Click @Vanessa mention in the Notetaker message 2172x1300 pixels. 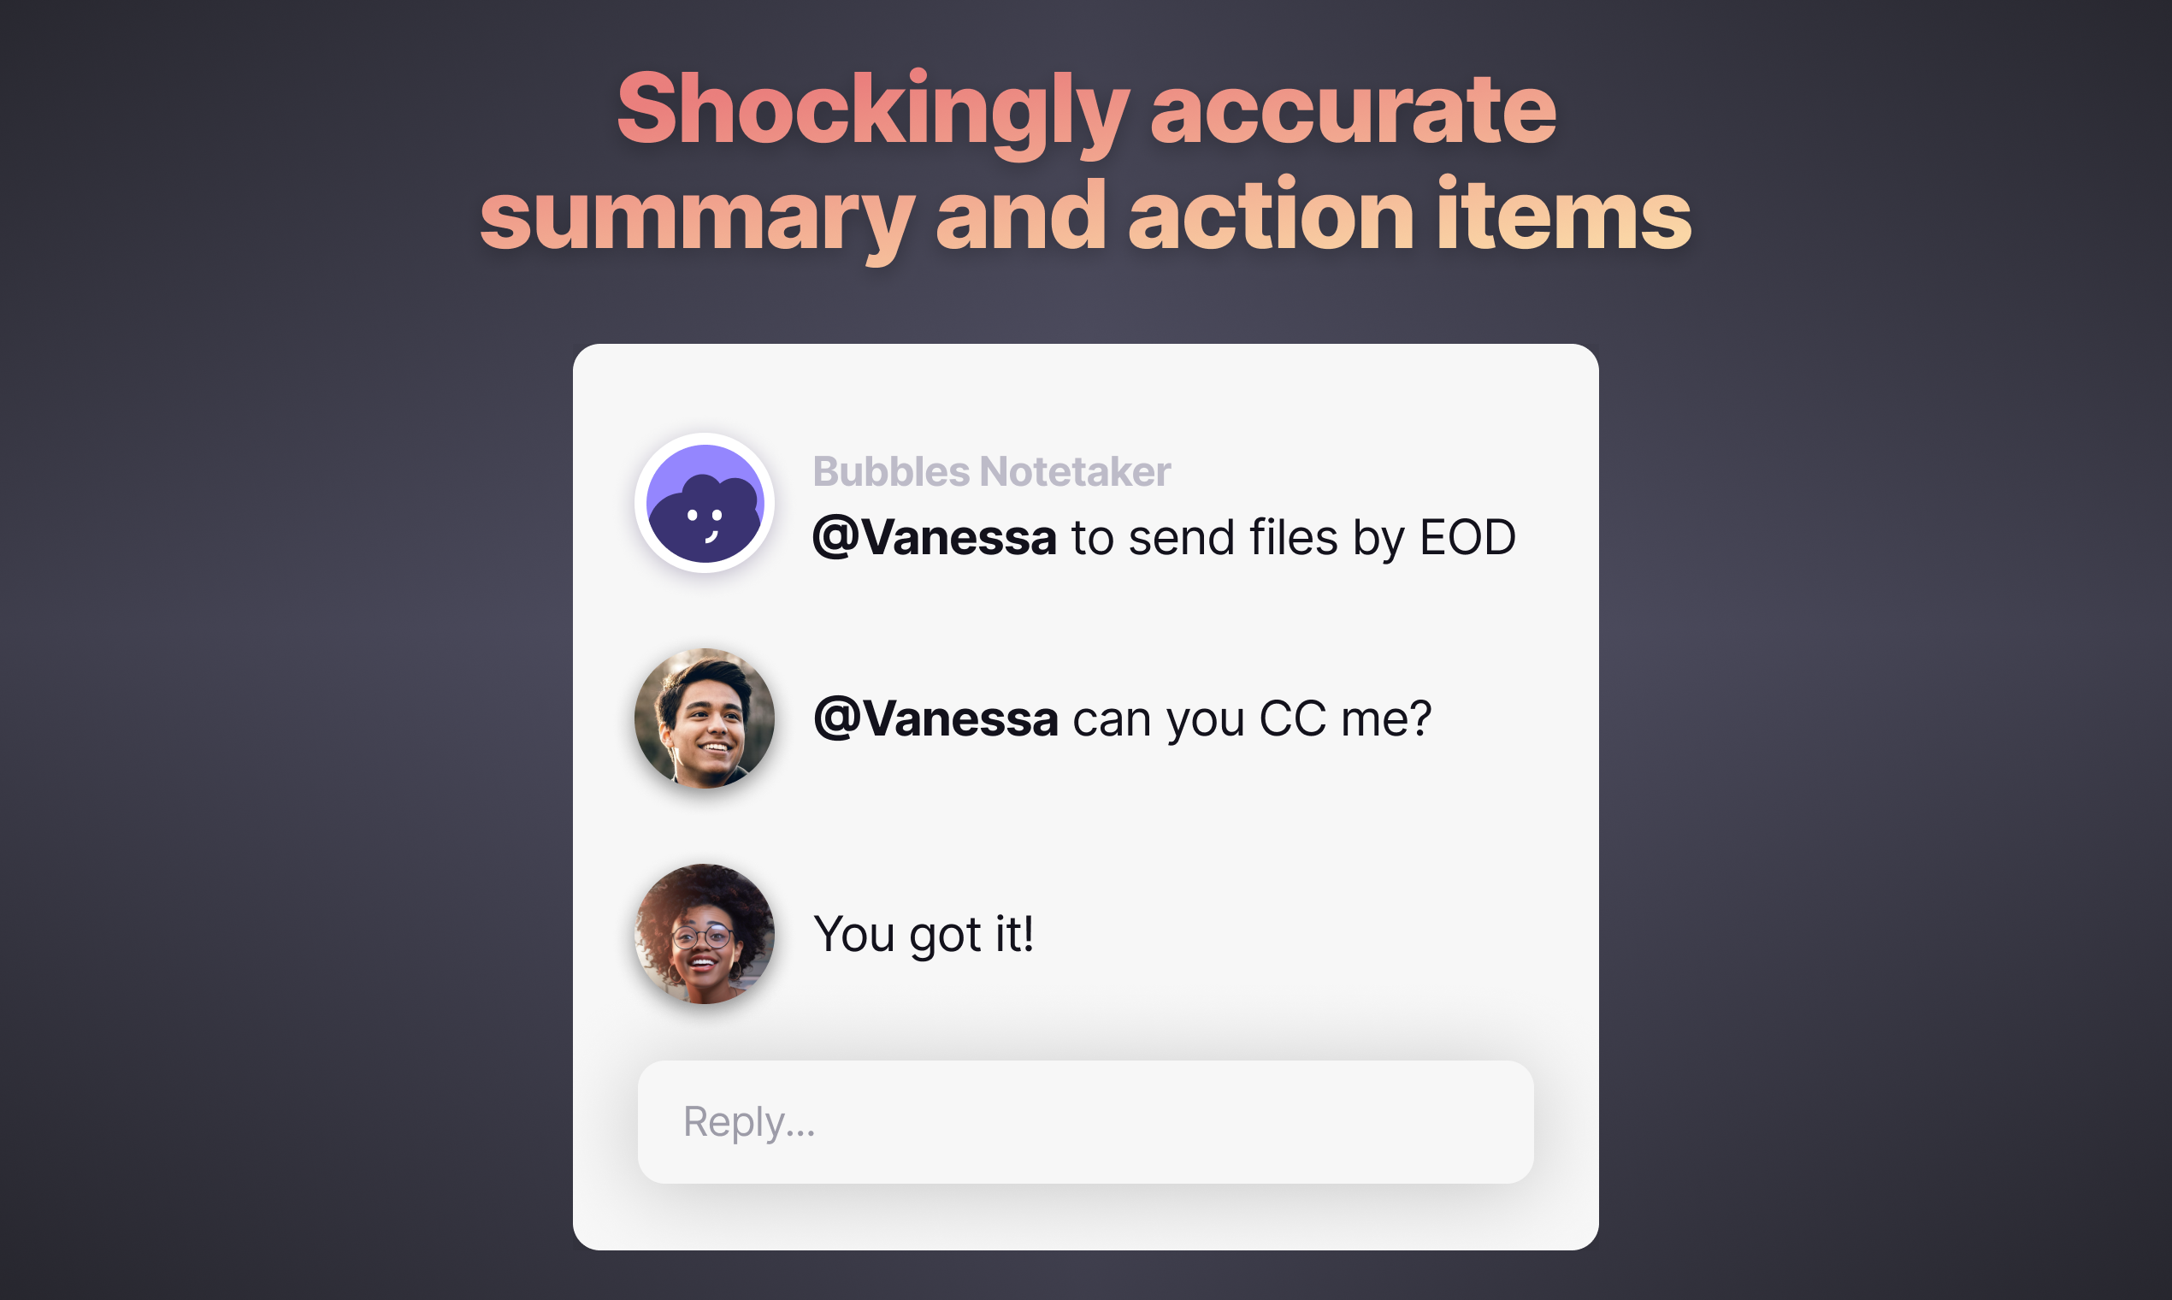tap(935, 537)
